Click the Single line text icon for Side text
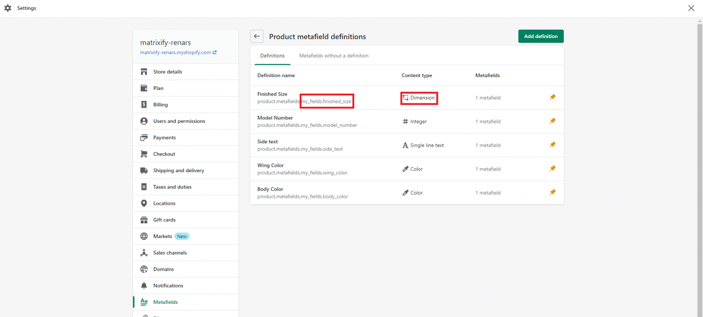Screen dimensions: 703x317 pos(405,145)
